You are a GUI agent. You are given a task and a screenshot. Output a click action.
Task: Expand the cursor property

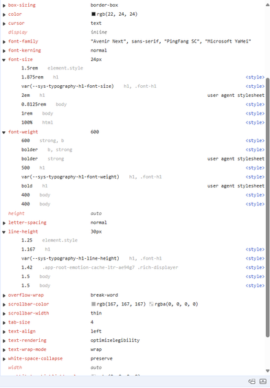click(4, 23)
